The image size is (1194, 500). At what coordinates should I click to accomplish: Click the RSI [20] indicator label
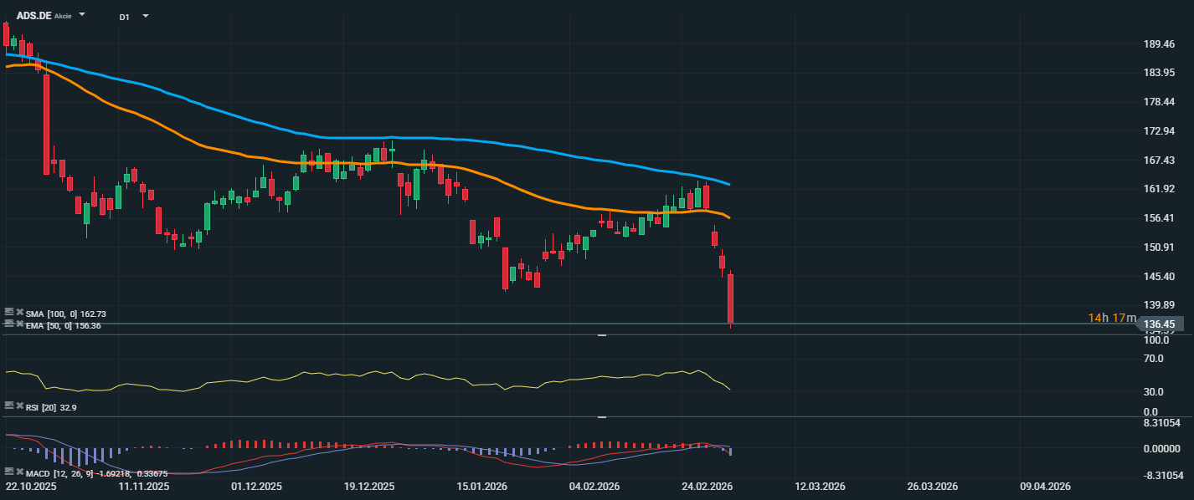pos(42,406)
